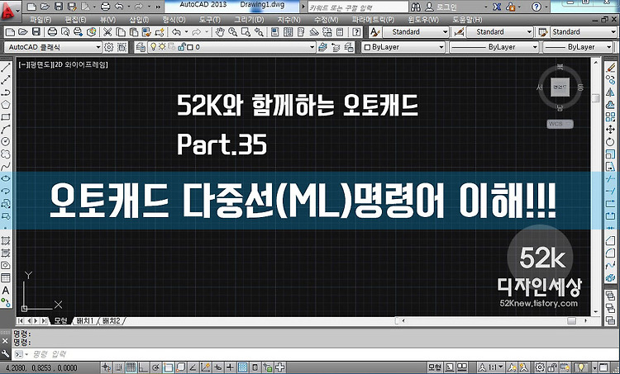Click the vertical scrollbar of the drawing area
This screenshot has height=374, width=620.
tap(596, 186)
